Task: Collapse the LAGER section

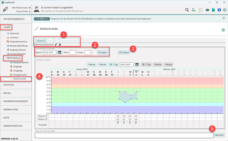Action: click(7, 27)
